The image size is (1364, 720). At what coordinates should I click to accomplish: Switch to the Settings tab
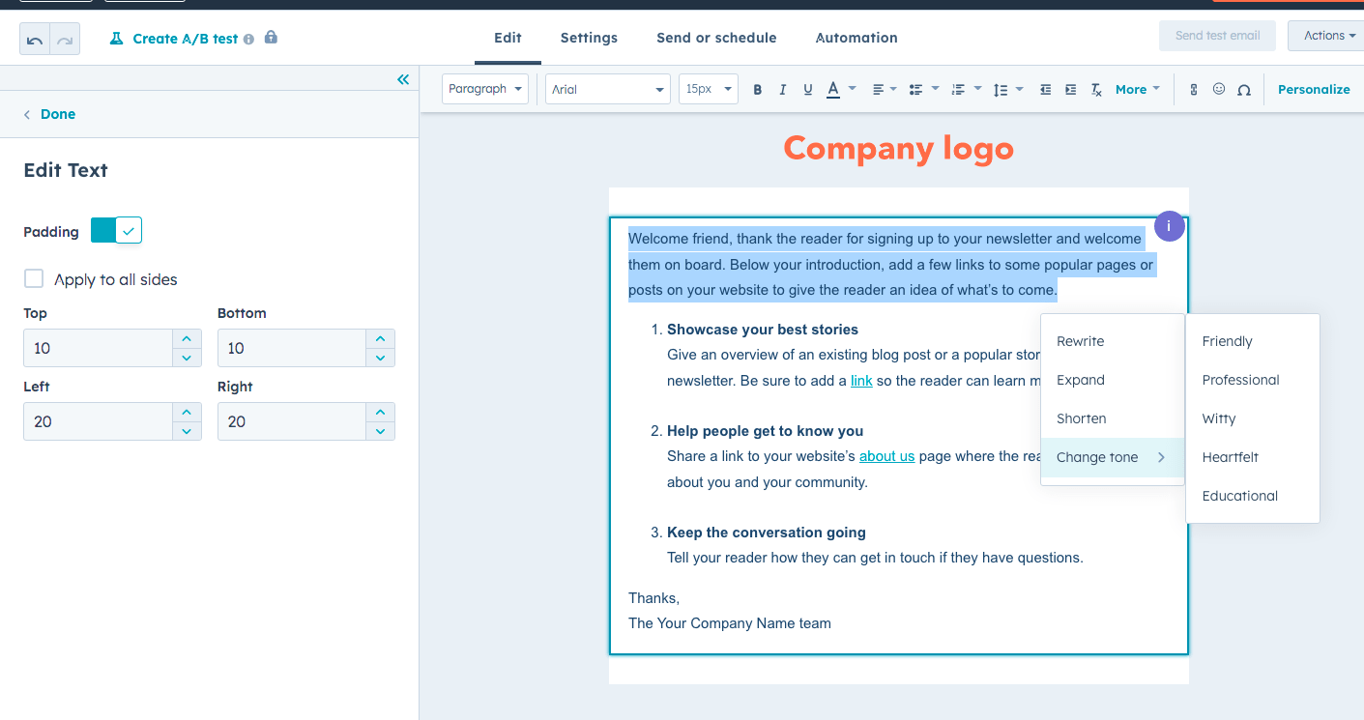coord(588,38)
